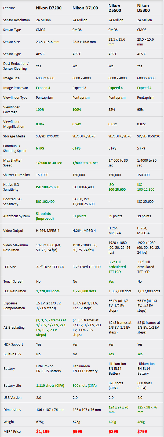Select the Nikon D5300 column header

click(143, 8)
